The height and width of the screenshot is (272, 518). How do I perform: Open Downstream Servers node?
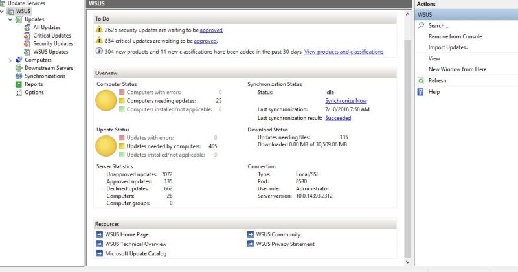(x=49, y=68)
